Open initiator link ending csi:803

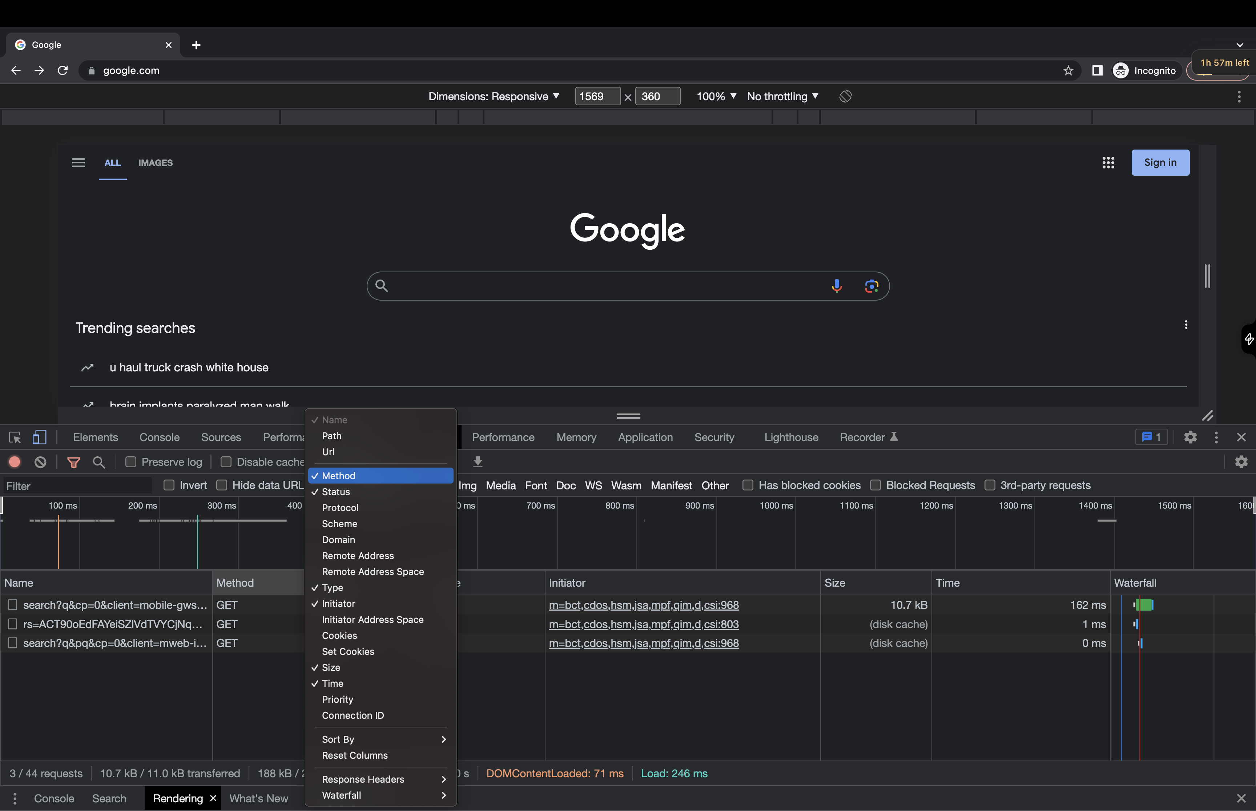point(644,624)
